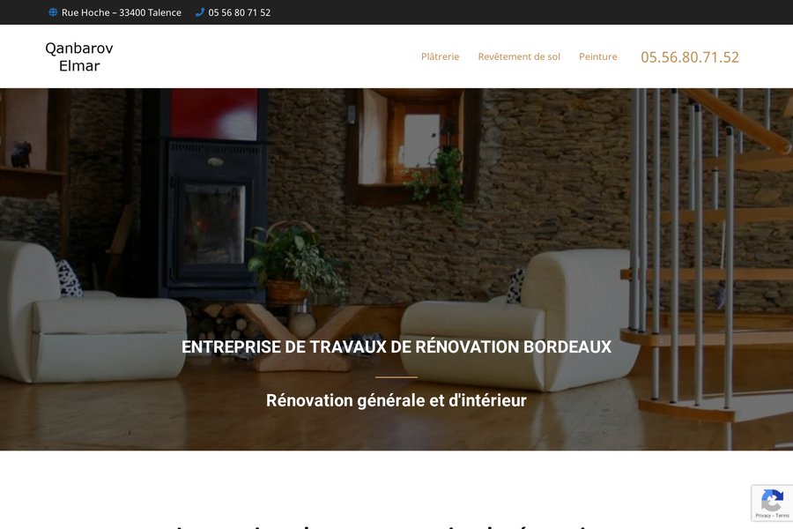Click the reCAPTCHA Terms link

782,516
